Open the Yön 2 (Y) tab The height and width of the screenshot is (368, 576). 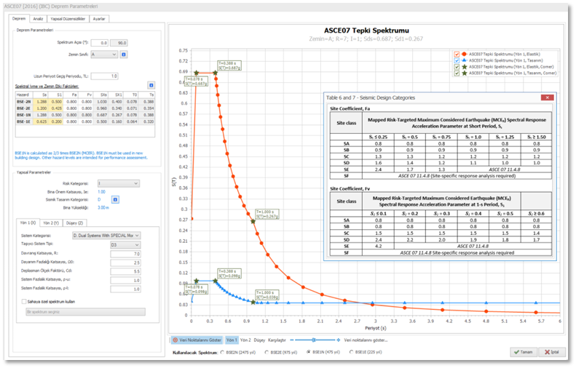50,223
